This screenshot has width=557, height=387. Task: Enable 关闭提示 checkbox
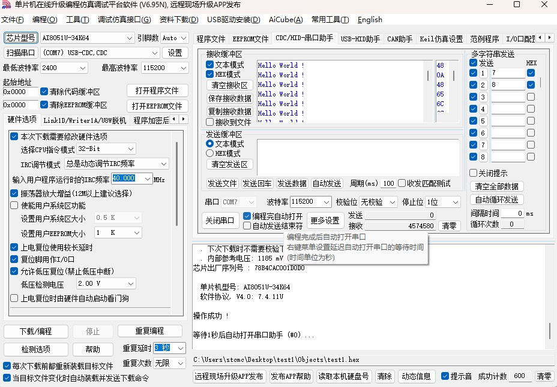tap(473, 173)
